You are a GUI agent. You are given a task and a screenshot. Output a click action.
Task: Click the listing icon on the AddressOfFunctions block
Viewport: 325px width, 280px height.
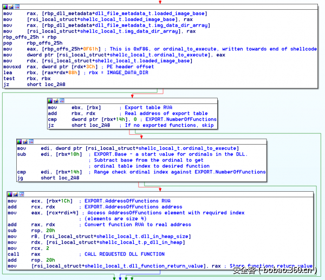21,194
